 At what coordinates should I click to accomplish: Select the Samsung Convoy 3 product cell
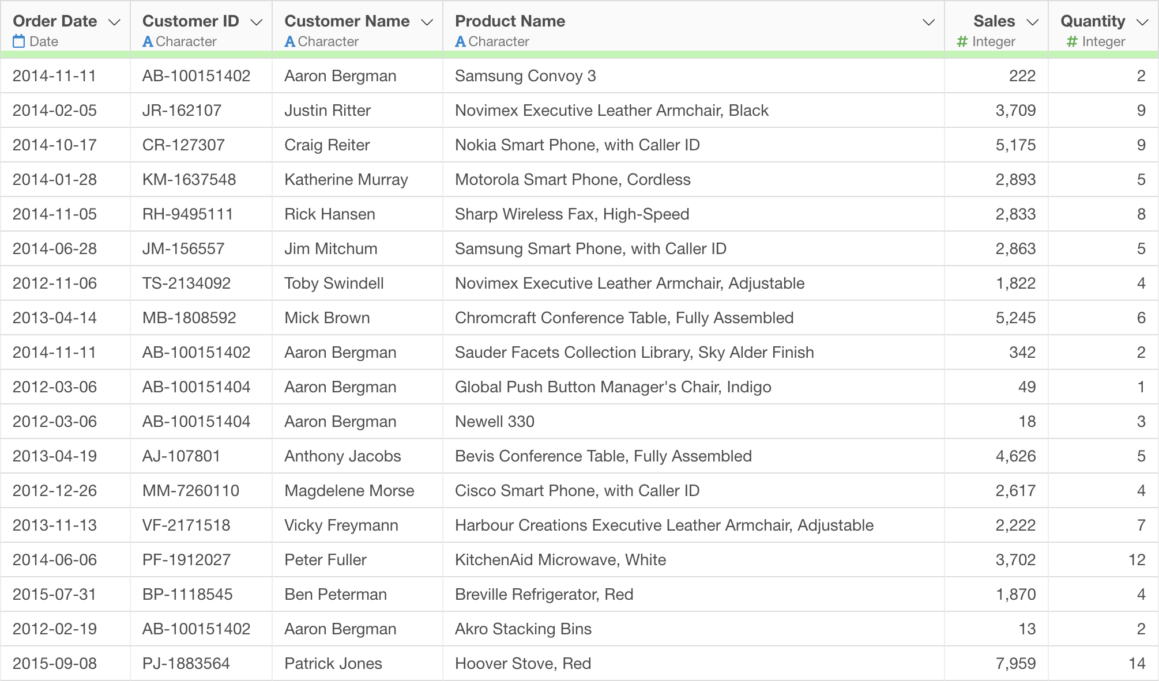click(525, 76)
